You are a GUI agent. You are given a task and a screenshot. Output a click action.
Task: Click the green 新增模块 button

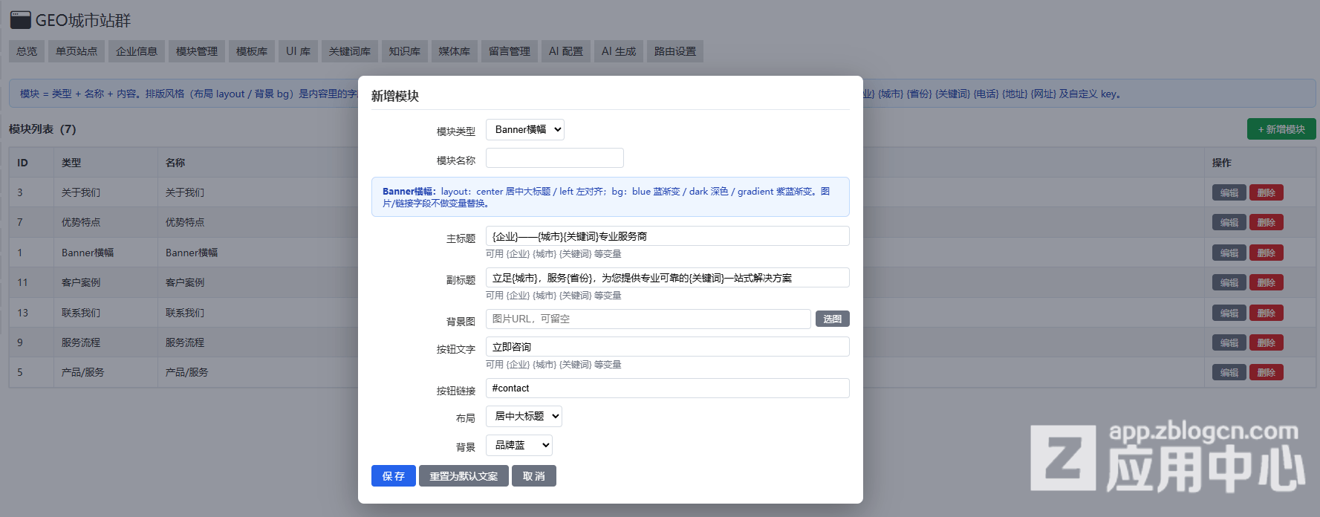point(1281,129)
